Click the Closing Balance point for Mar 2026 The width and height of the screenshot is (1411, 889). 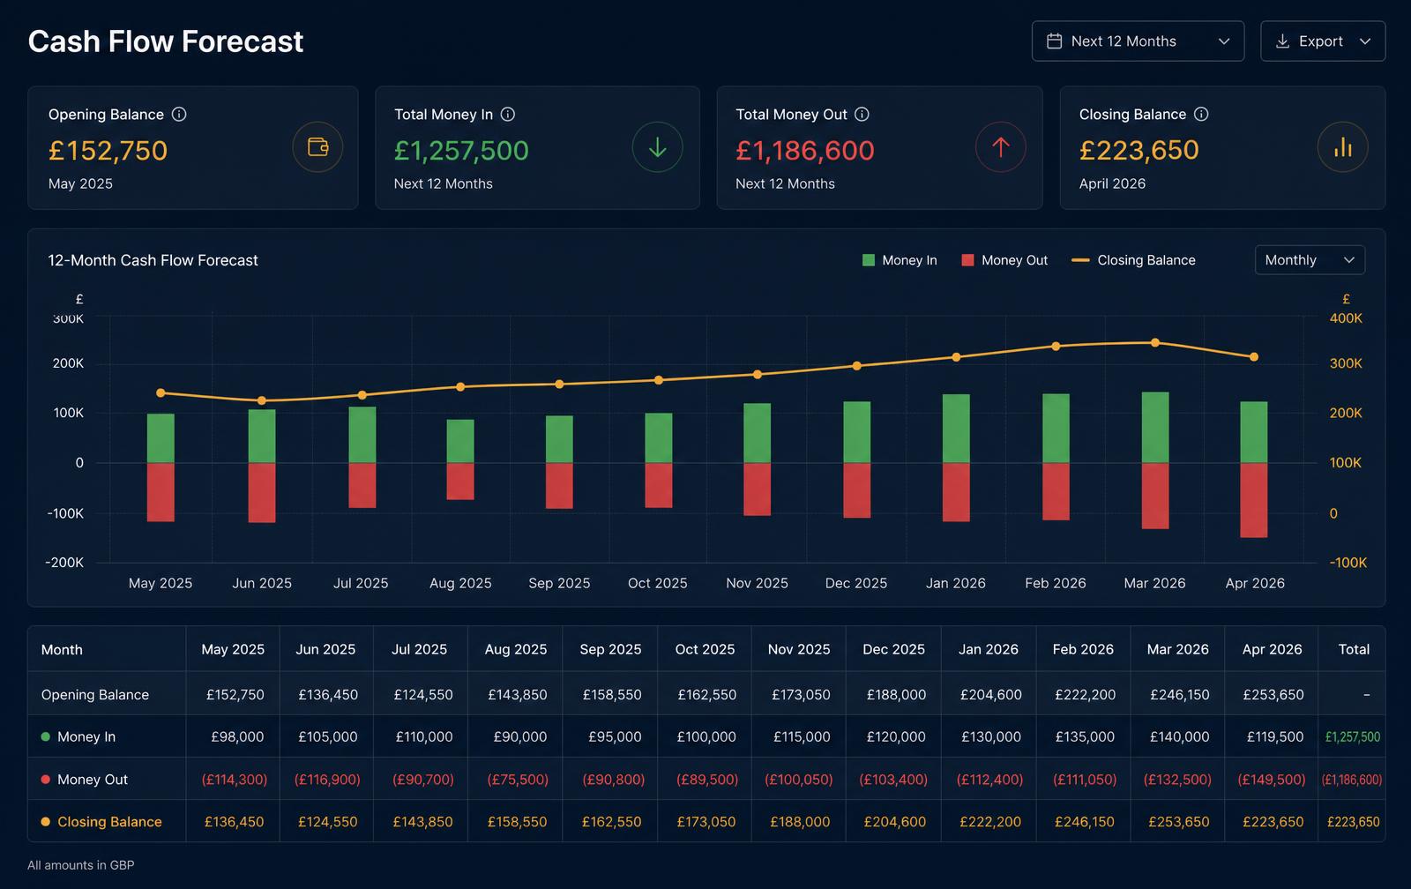pos(1155,343)
